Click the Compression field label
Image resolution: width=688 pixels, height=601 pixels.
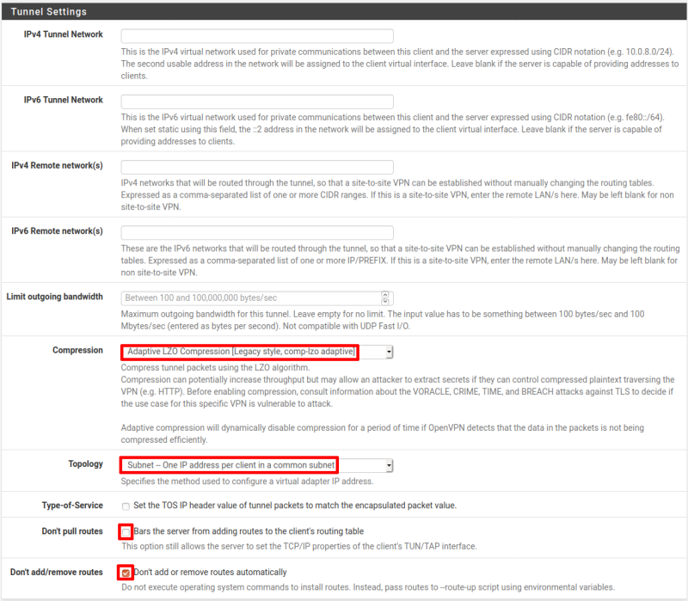pos(77,350)
